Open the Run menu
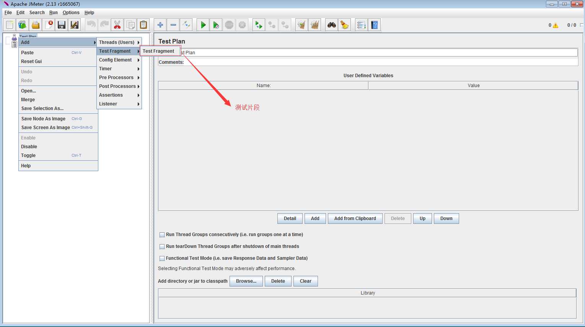 54,13
